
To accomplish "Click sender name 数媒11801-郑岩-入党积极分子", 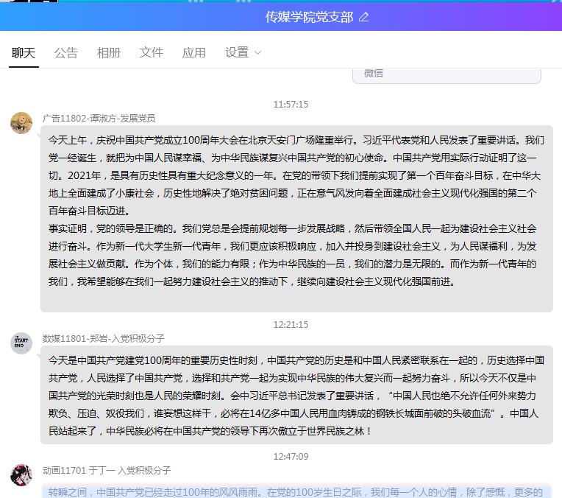I will 104,338.
